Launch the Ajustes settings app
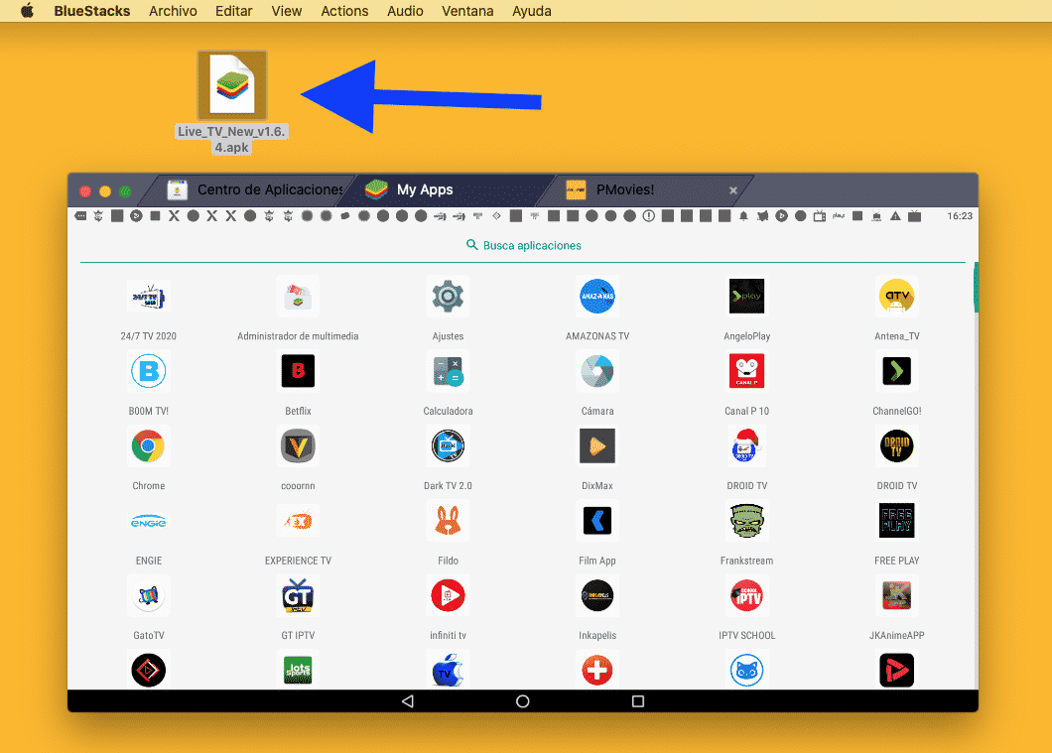Viewport: 1052px width, 753px height. [448, 297]
